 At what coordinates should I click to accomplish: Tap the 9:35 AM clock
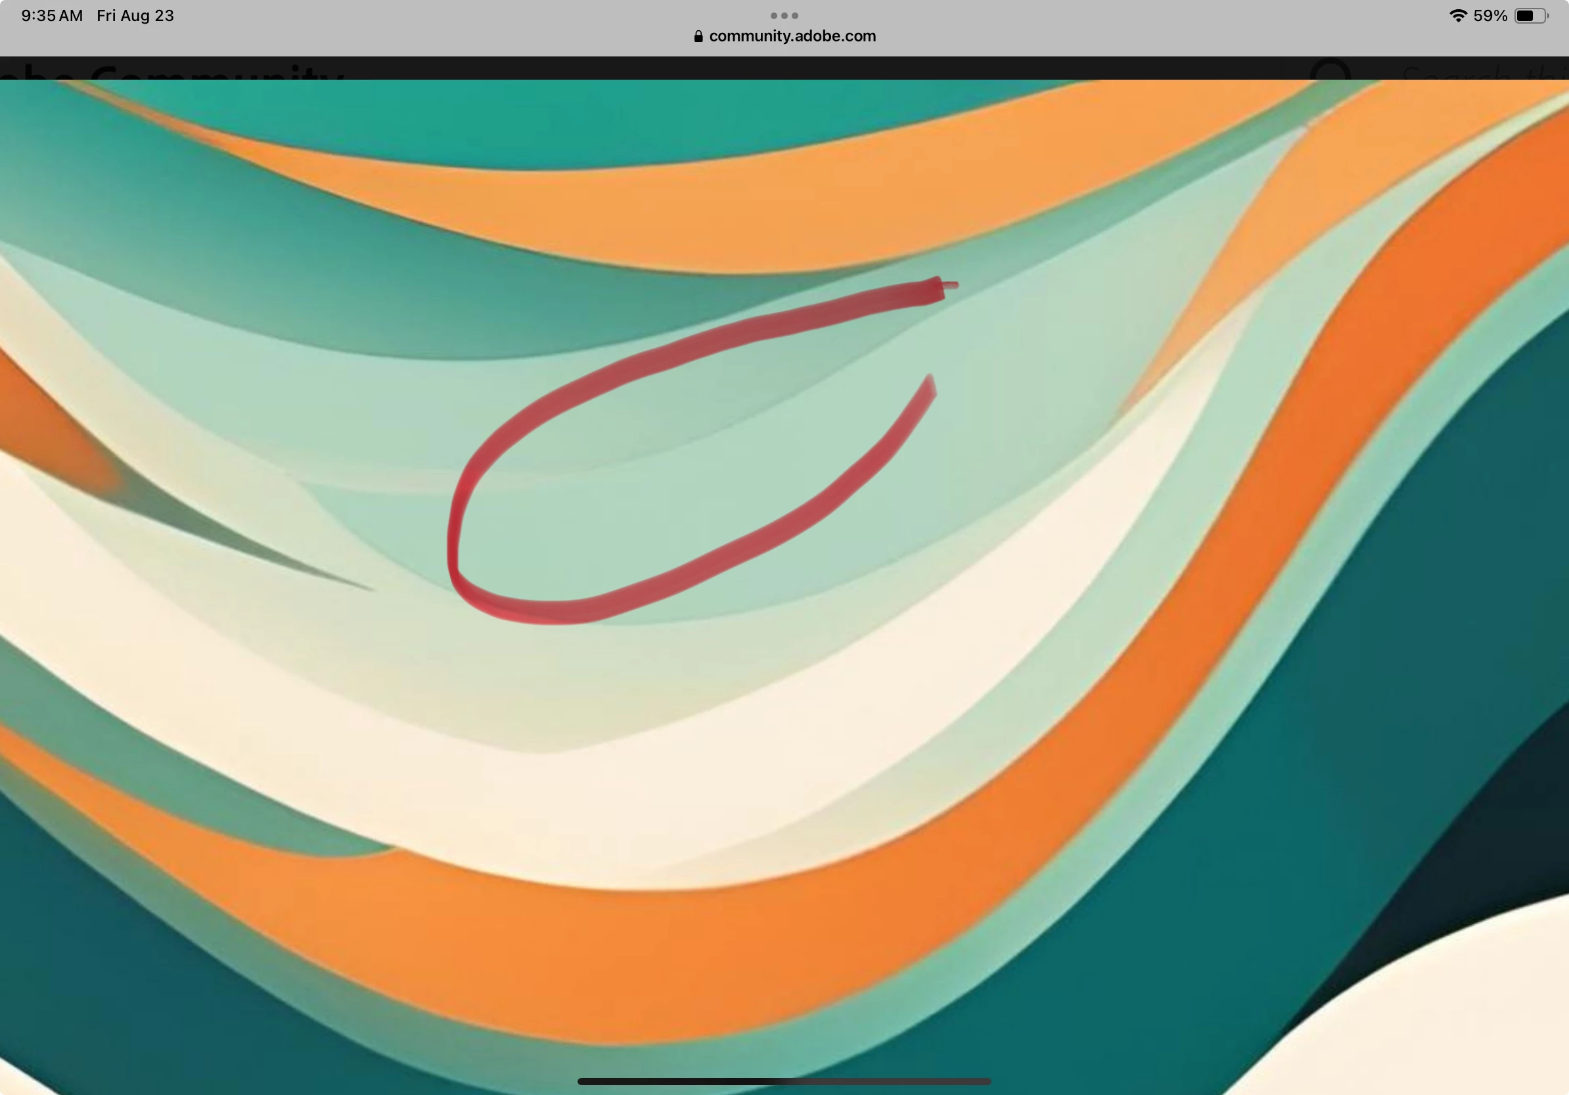point(52,16)
